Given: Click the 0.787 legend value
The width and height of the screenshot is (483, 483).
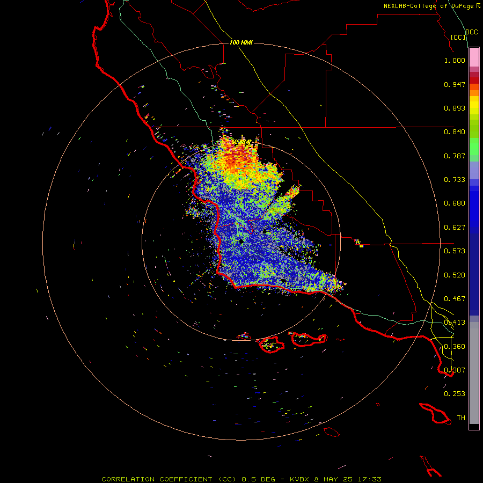Looking at the screenshot, I should (455, 156).
